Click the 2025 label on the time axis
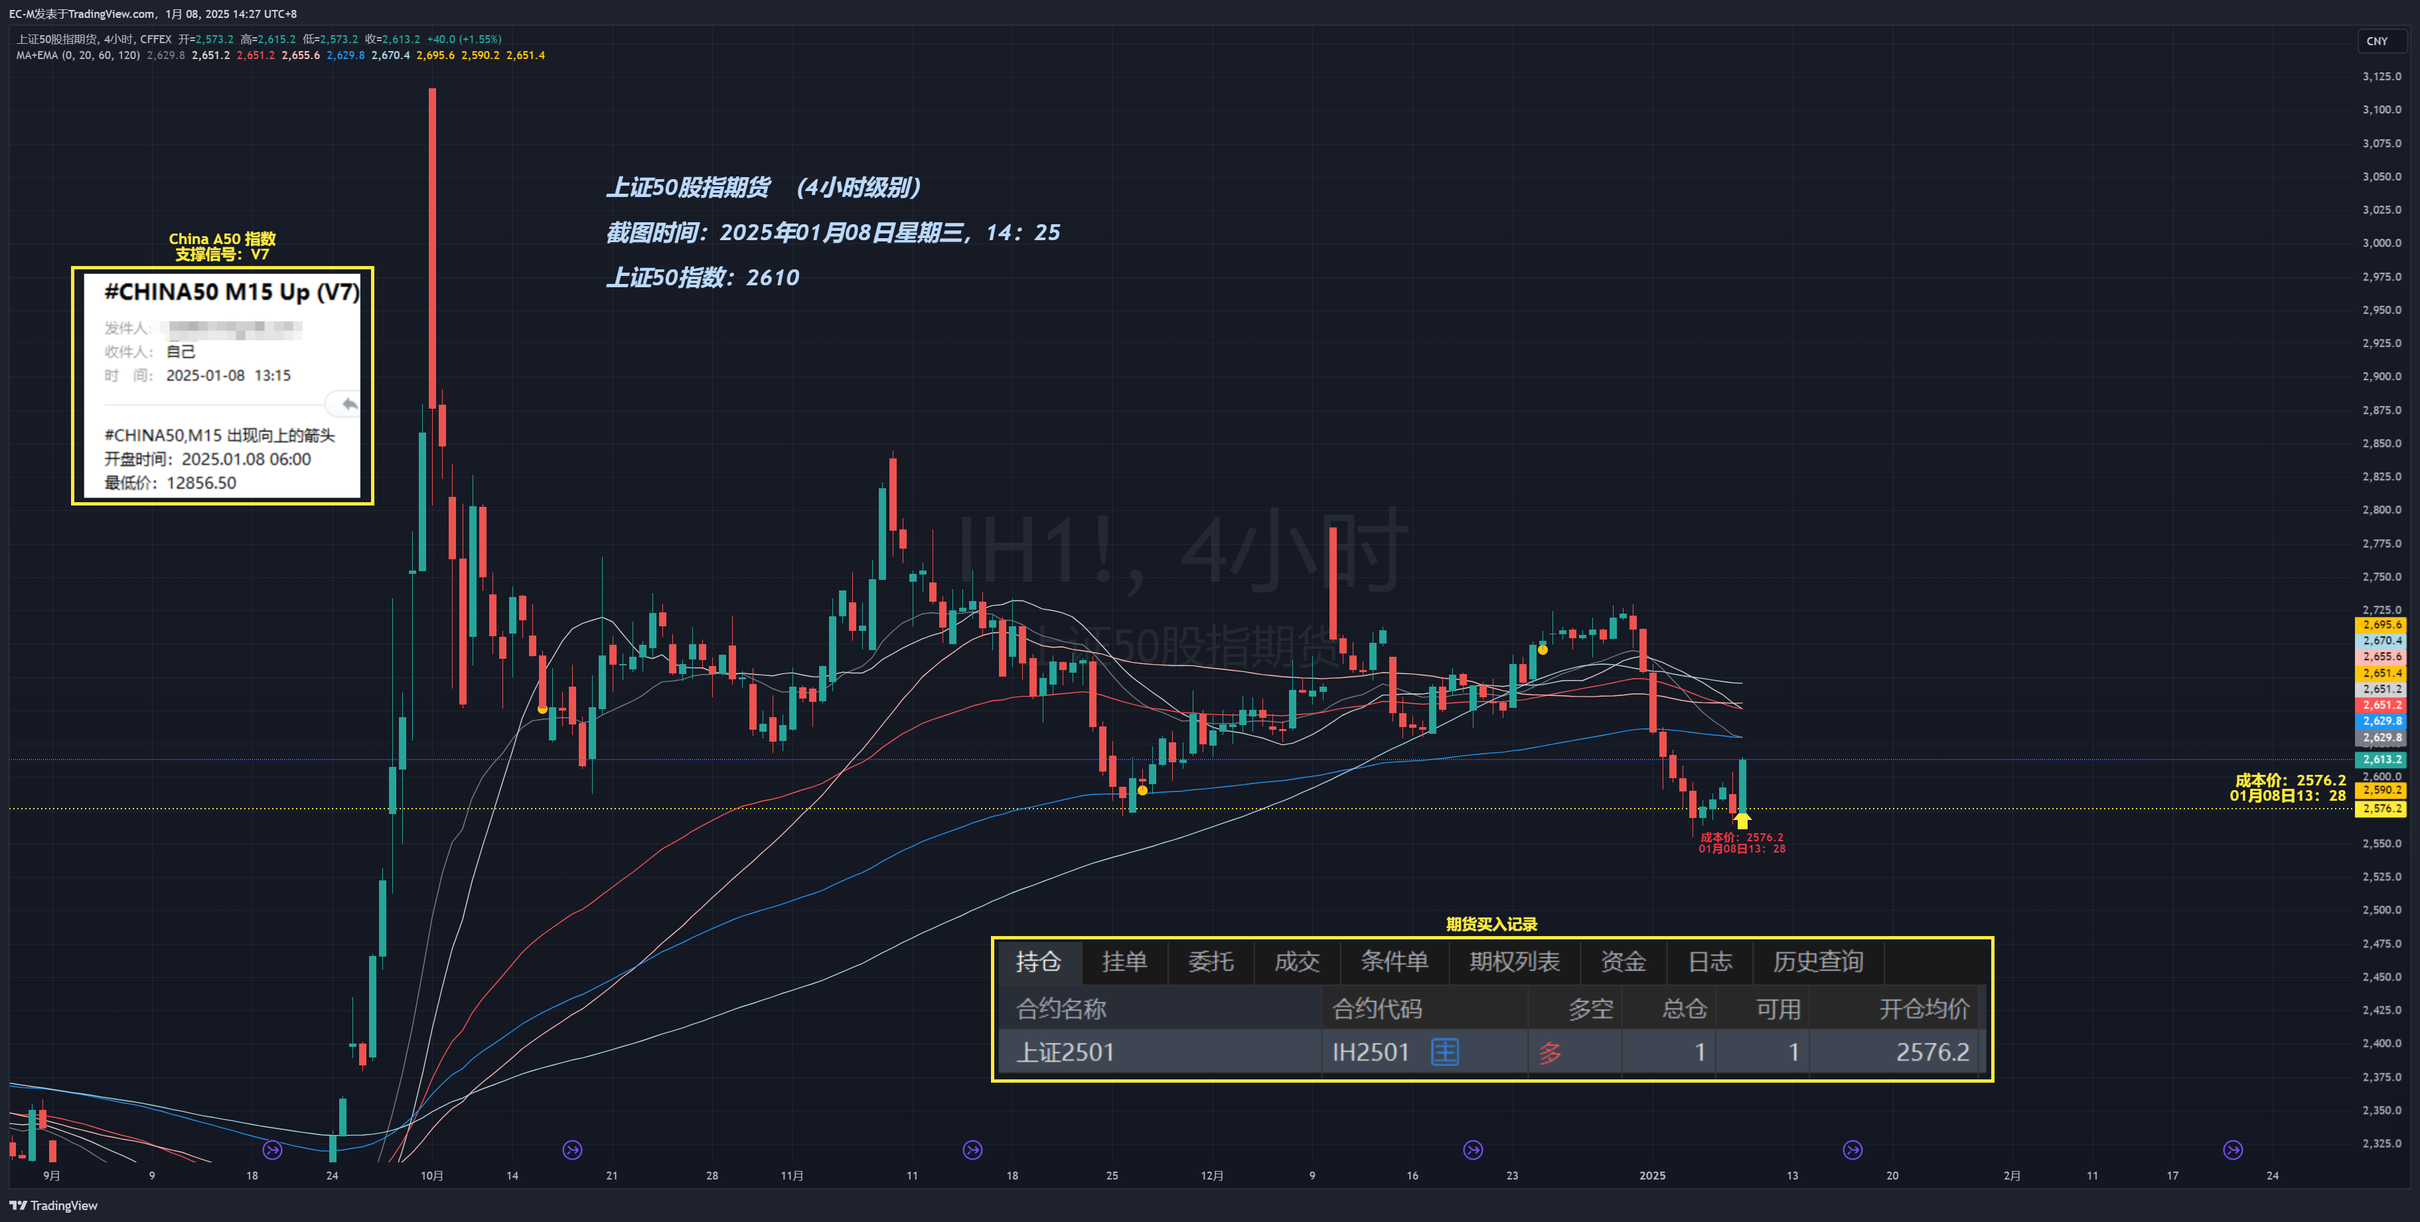This screenshot has width=2420, height=1222. coord(1653,1176)
